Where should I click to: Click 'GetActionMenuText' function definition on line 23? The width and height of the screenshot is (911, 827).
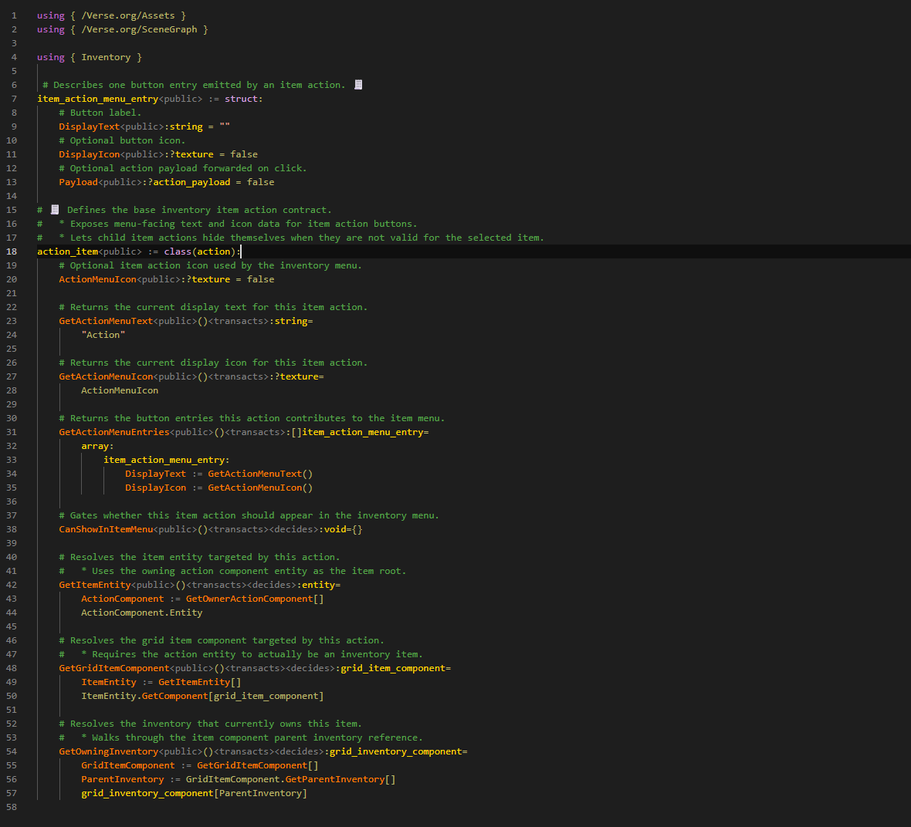[x=106, y=321]
